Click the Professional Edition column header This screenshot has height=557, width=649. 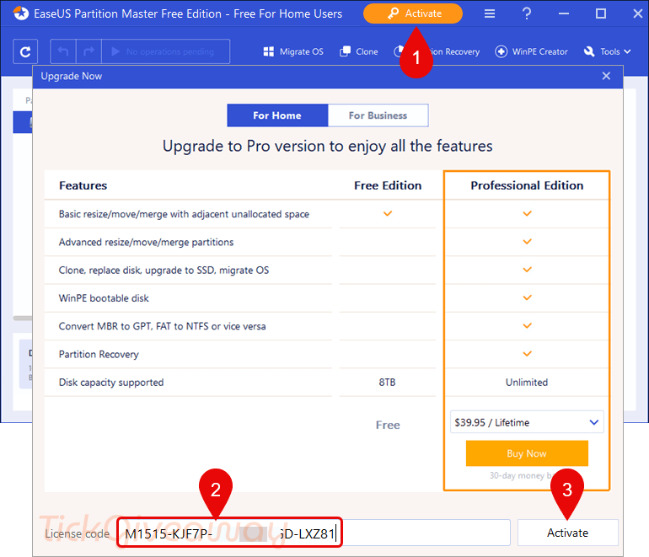click(x=527, y=185)
